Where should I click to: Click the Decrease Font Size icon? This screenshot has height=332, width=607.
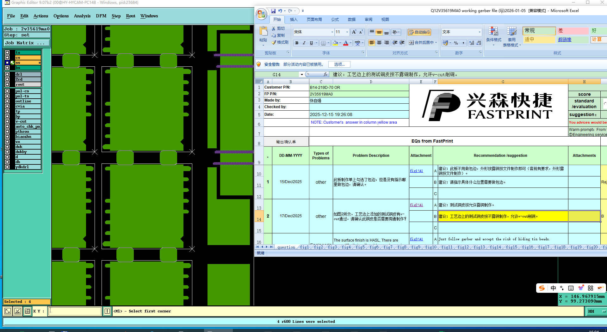tap(361, 32)
